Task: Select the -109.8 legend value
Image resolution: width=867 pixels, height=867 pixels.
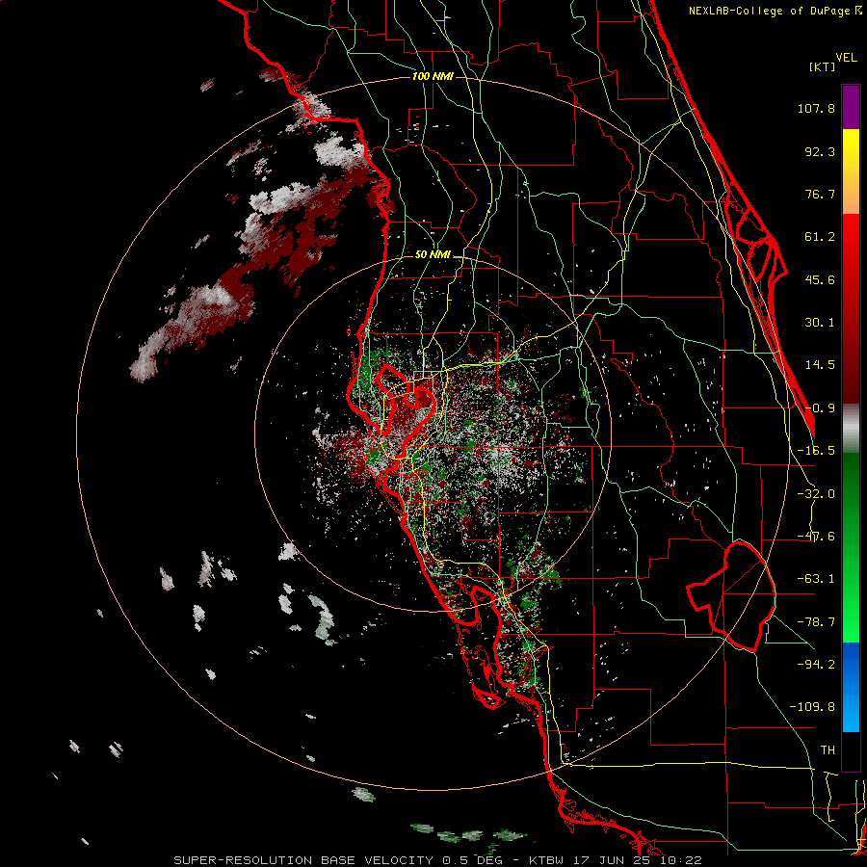Action: click(x=812, y=707)
